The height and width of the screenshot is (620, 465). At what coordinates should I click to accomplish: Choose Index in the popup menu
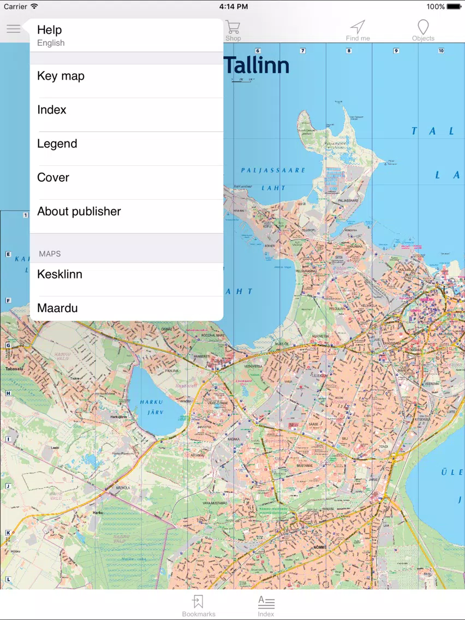click(127, 115)
